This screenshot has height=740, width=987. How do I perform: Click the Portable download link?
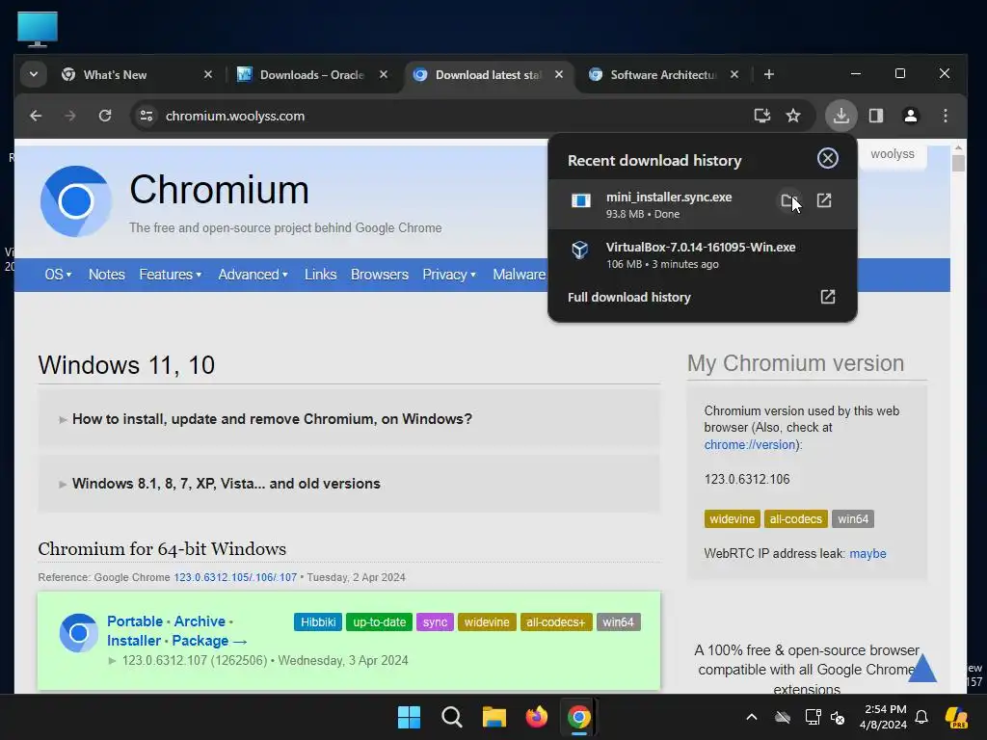pos(135,621)
